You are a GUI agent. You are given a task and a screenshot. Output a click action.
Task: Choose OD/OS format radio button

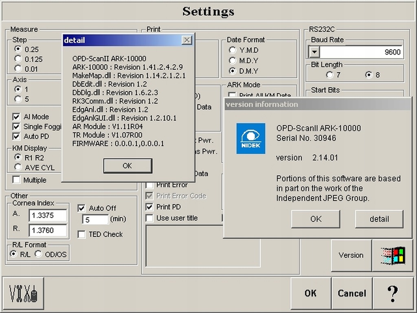[38, 254]
